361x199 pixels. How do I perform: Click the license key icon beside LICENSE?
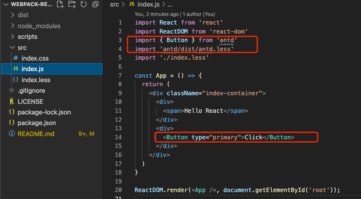(x=11, y=101)
